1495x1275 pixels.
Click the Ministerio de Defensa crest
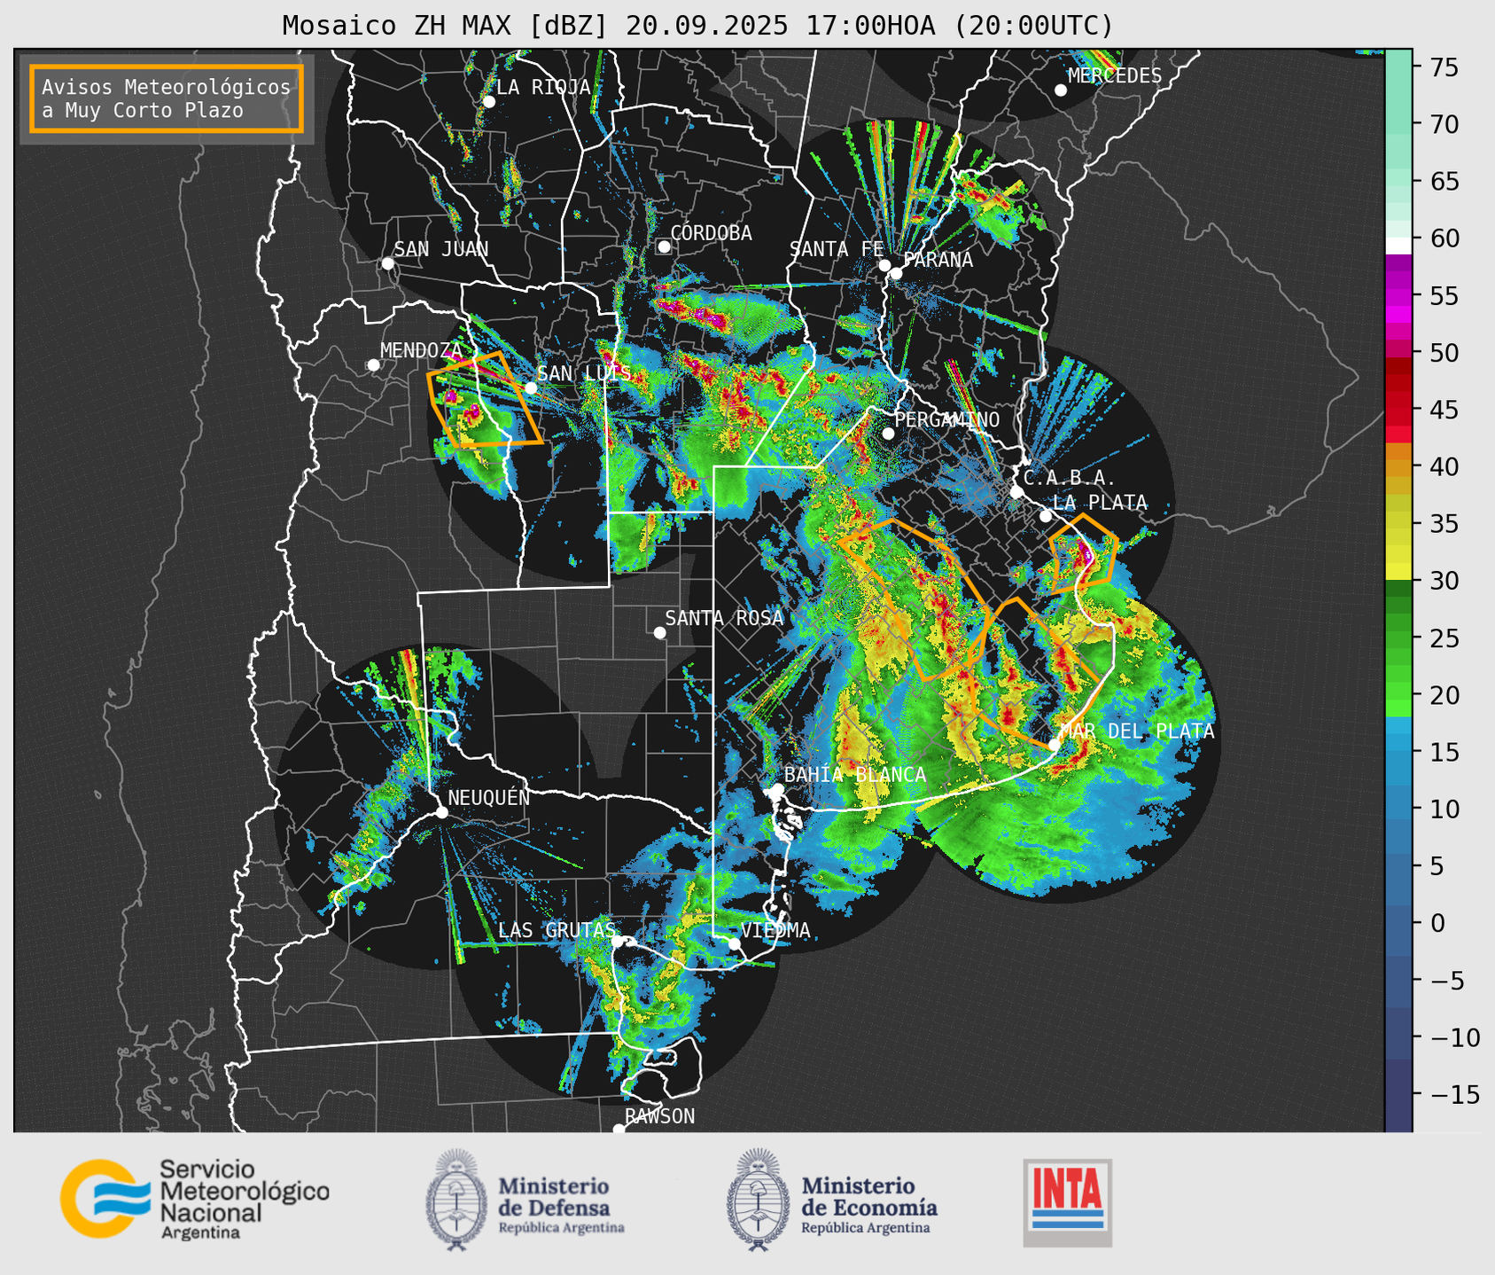coord(456,1200)
